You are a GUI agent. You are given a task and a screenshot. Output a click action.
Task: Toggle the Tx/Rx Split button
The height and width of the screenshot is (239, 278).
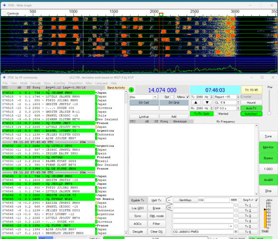(x=202, y=114)
